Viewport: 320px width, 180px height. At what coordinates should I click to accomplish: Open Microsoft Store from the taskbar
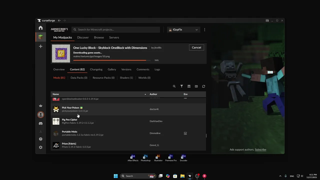[175, 176]
